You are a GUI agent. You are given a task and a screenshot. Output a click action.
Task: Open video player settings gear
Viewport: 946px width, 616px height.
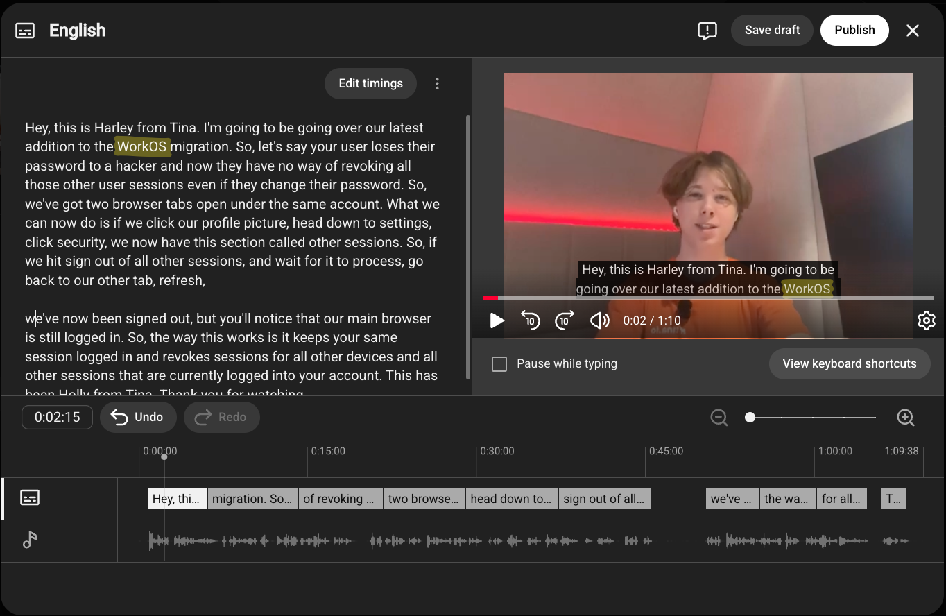coord(926,320)
